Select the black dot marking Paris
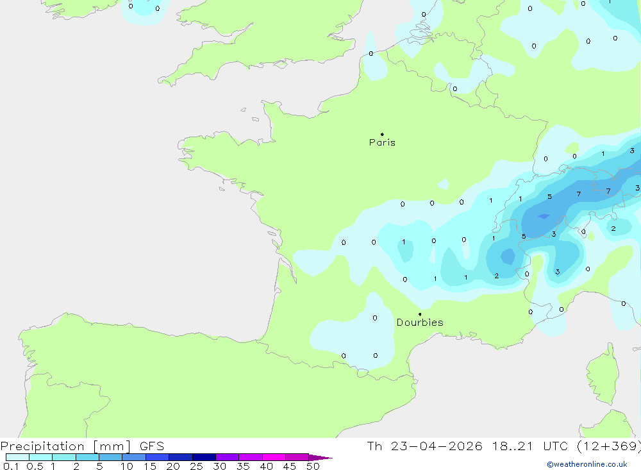This screenshot has height=470, width=641. point(382,134)
